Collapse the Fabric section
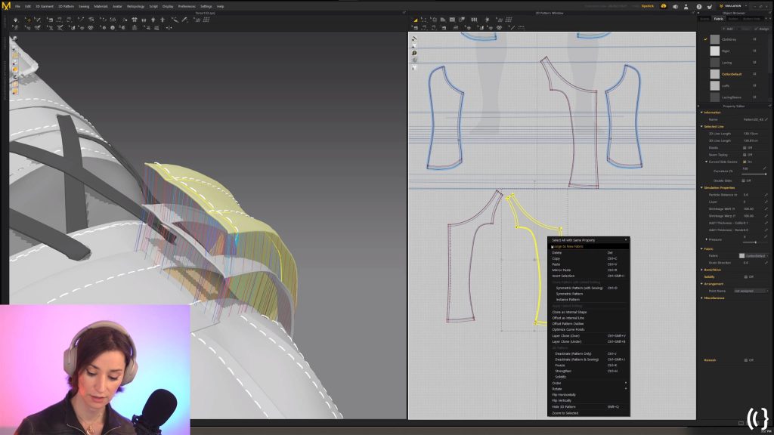774x435 pixels. pyautogui.click(x=701, y=249)
